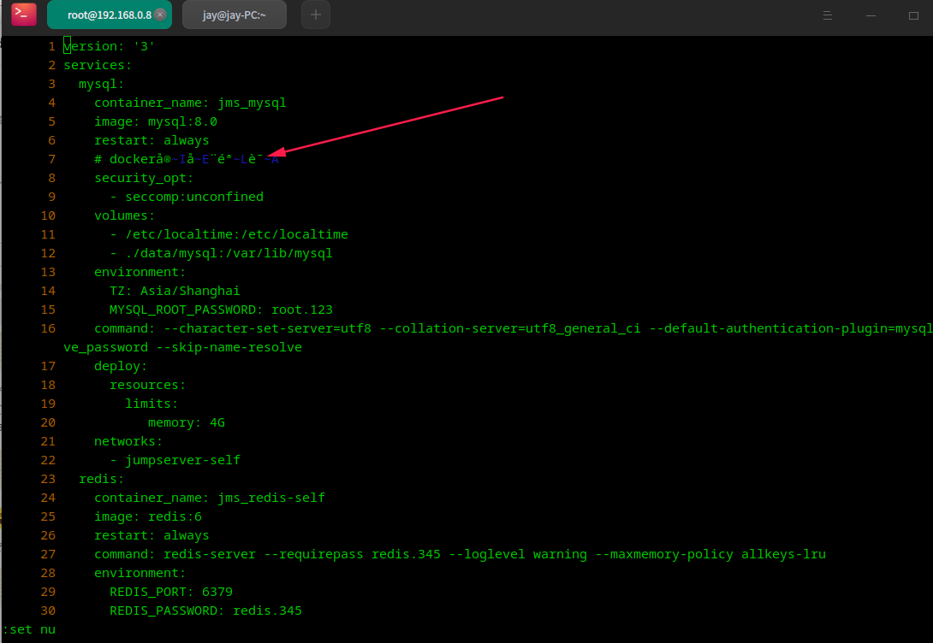The image size is (933, 643).
Task: Click the "volumes:" key
Action: click(x=124, y=215)
